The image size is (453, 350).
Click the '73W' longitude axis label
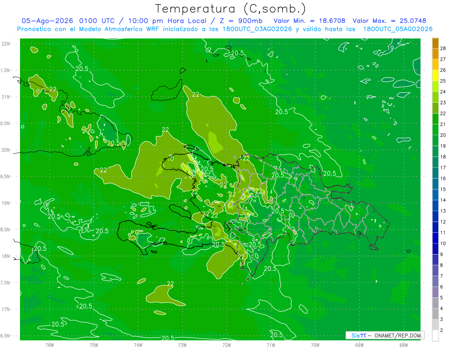coord(182,345)
